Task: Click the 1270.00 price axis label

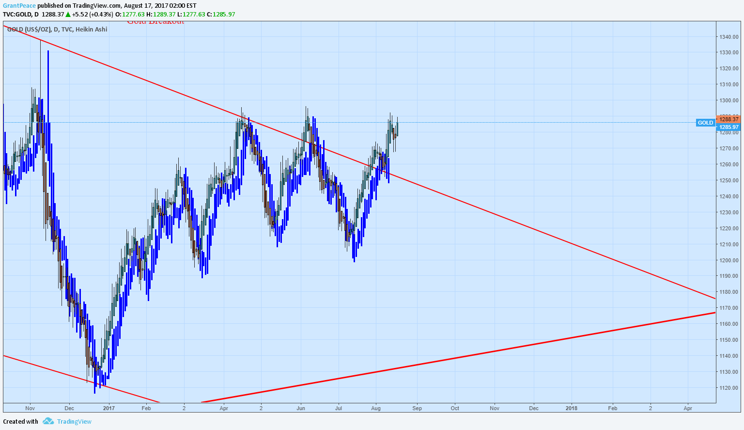Action: point(729,149)
